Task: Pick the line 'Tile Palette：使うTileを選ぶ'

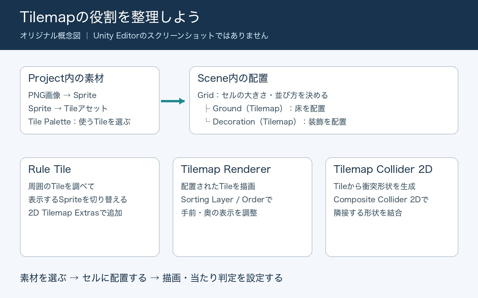Action: [79, 122]
